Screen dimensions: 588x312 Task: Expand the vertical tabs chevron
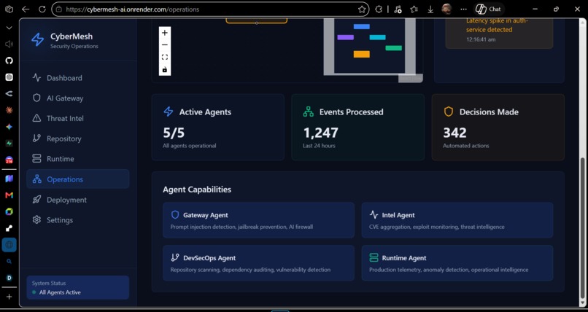[9, 28]
